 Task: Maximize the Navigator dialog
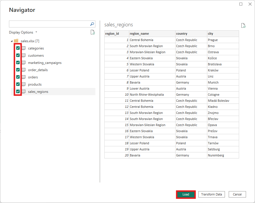(241, 4)
